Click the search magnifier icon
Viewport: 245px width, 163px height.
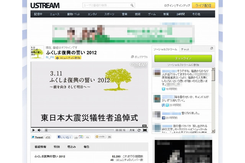132,5
